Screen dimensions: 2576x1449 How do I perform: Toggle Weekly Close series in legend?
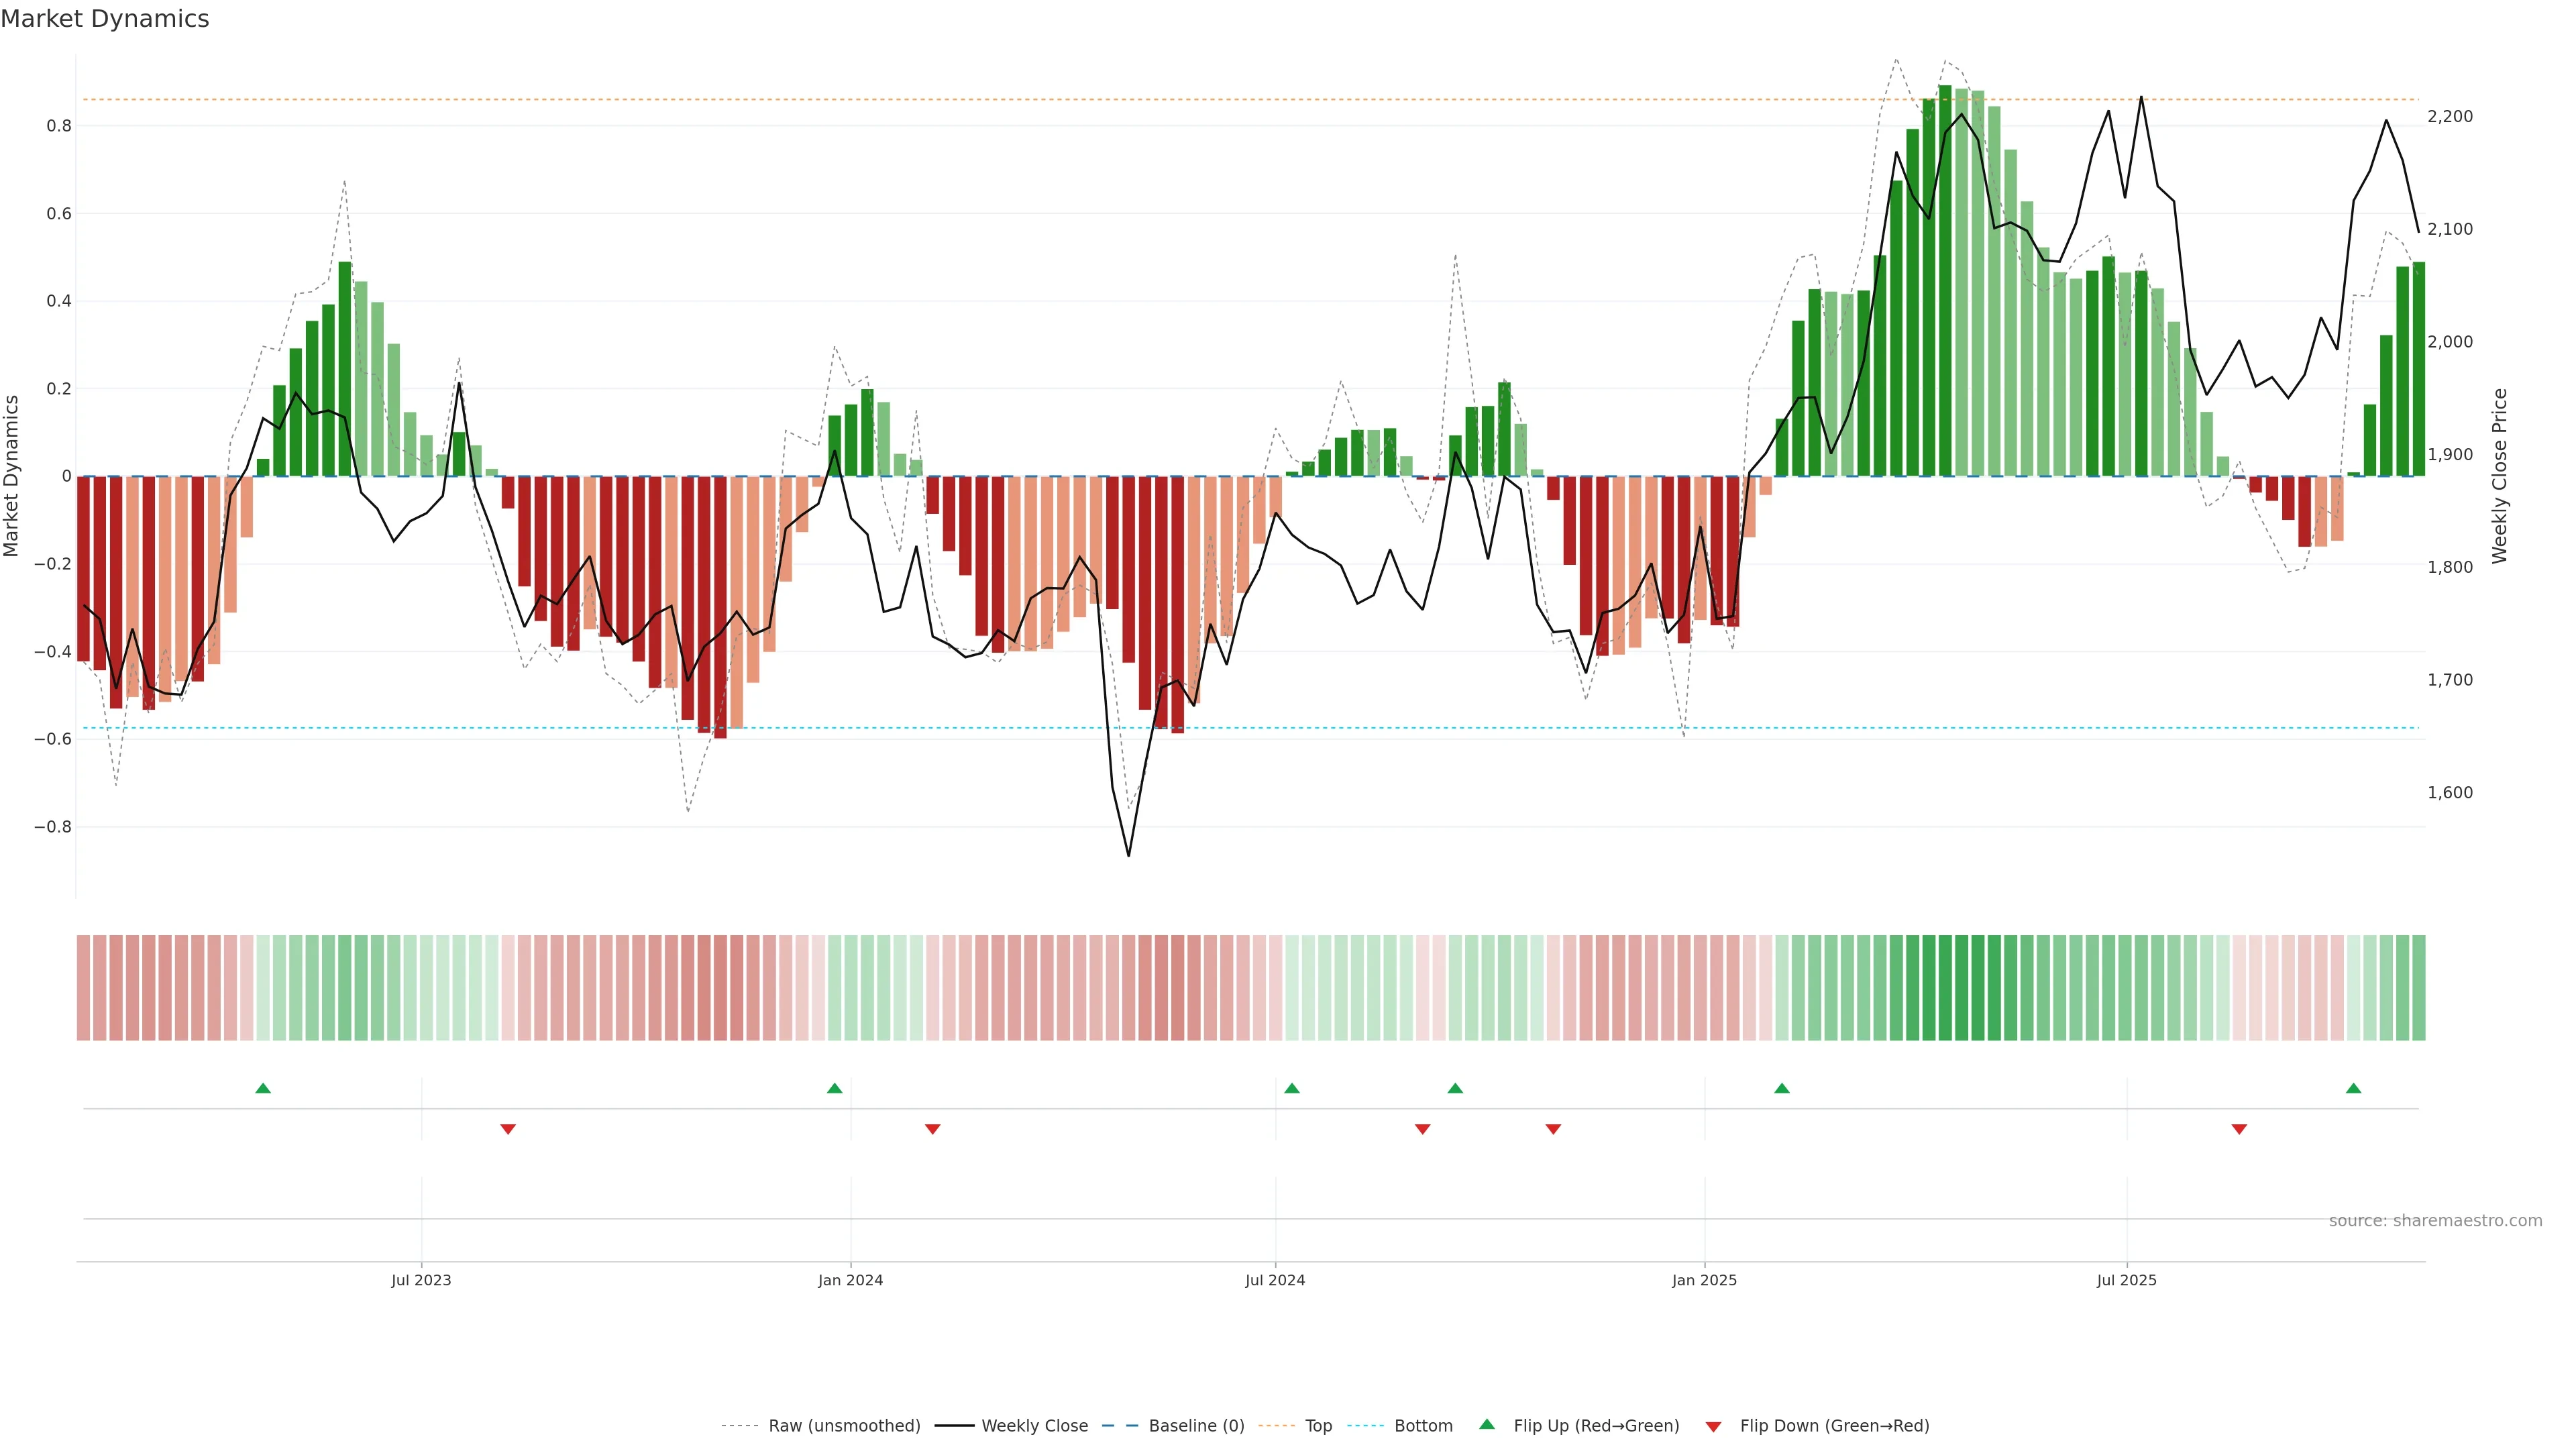pyautogui.click(x=1034, y=1426)
